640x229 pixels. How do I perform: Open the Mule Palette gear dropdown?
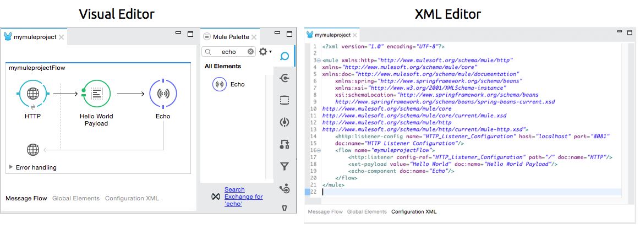(x=265, y=52)
